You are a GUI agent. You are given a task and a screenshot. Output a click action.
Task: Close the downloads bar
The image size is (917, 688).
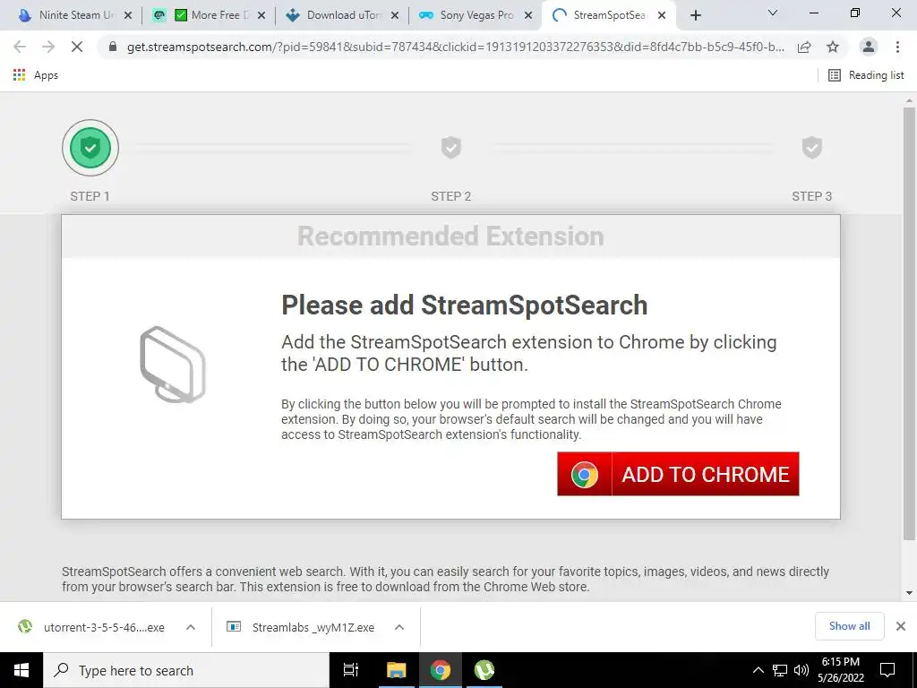tap(901, 626)
